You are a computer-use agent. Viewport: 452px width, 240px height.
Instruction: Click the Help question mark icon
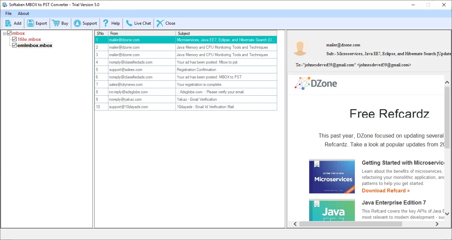(106, 23)
